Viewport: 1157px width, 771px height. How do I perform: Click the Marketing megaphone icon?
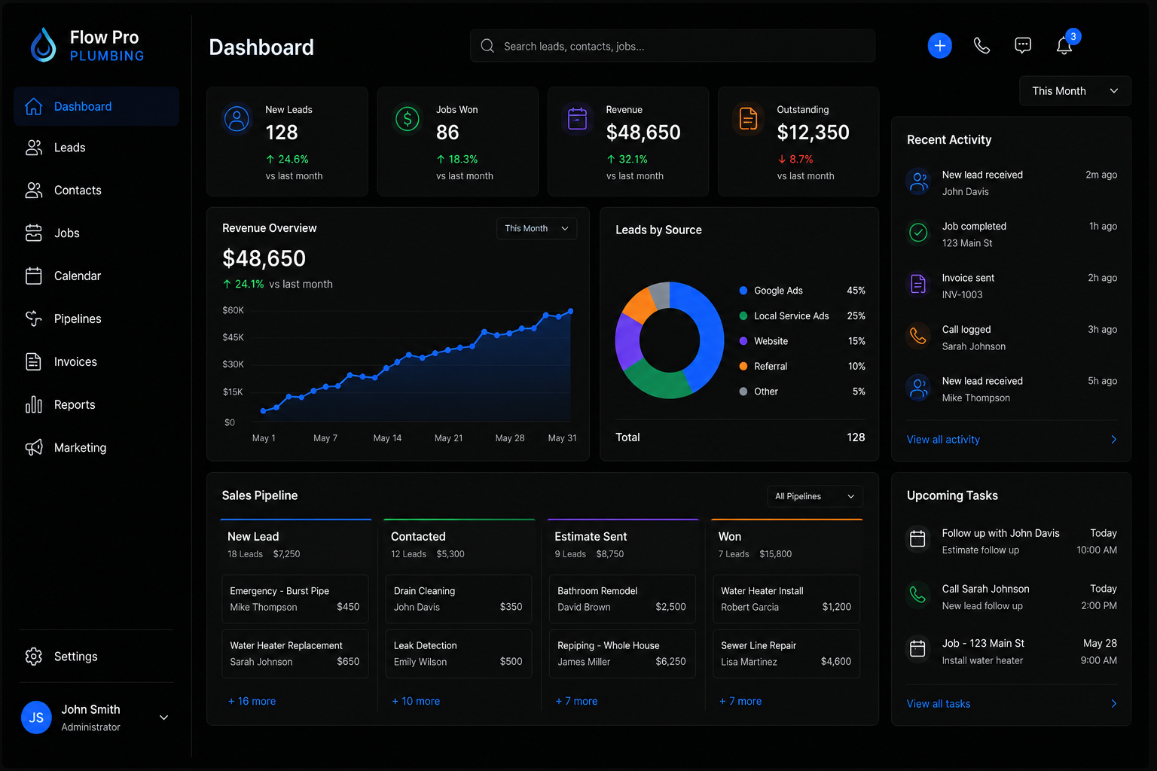(x=34, y=448)
